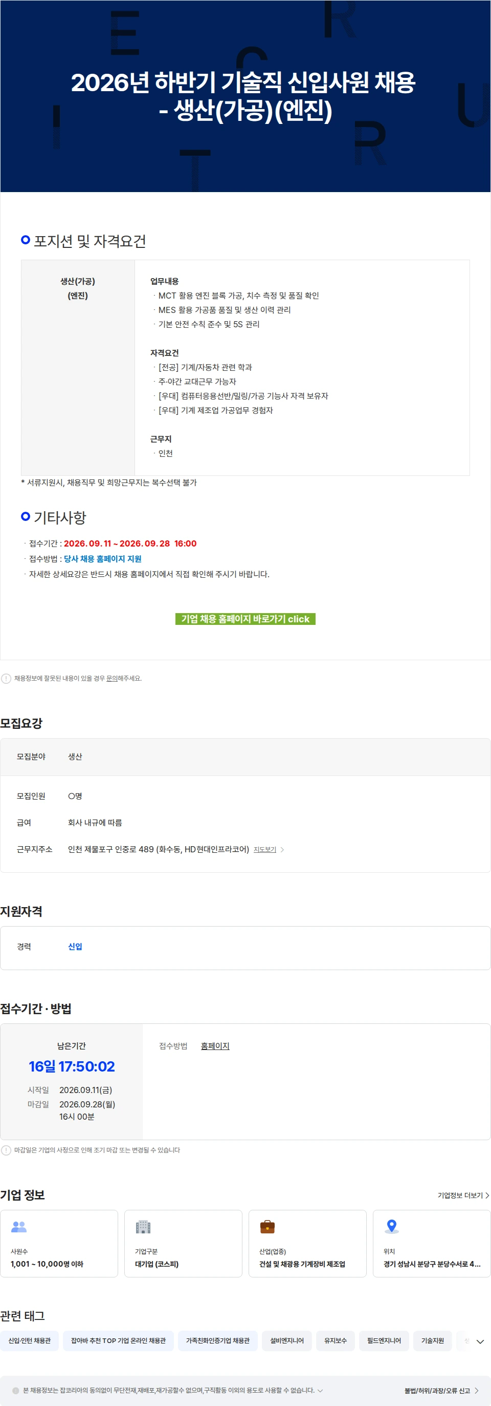Viewport: 491px width, 1406px height.
Task: Expand the related tags list chevron
Action: tap(480, 1341)
